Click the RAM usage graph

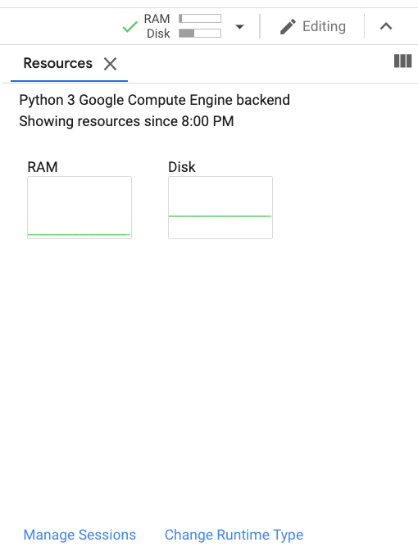80,207
